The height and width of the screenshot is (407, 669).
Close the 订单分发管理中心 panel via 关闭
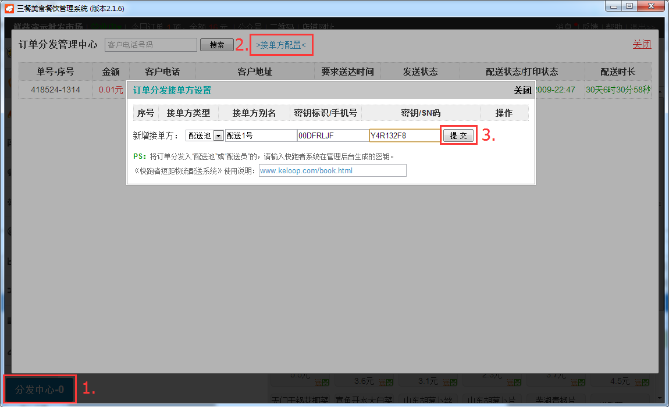[642, 45]
